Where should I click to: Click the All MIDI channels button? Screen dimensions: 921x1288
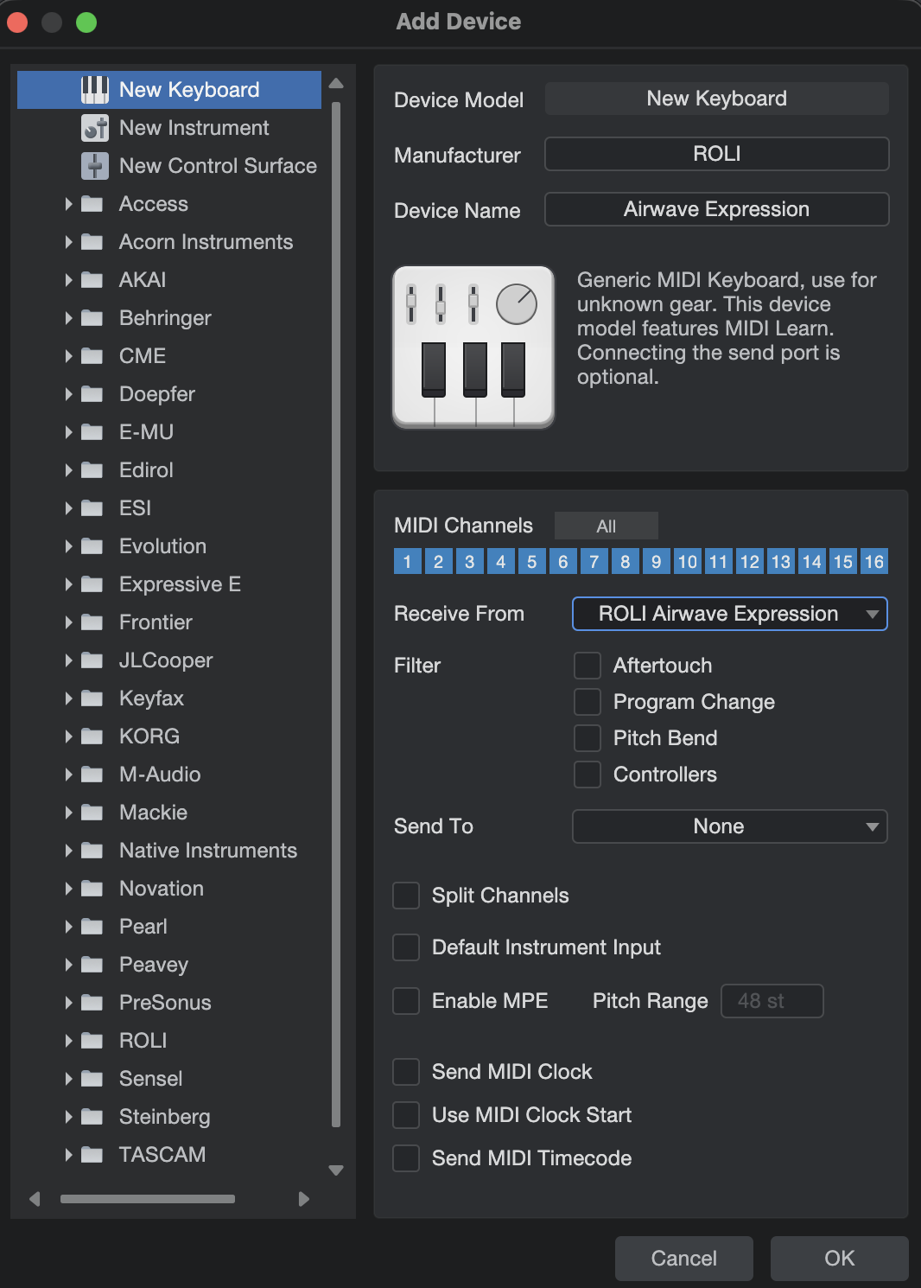(607, 526)
